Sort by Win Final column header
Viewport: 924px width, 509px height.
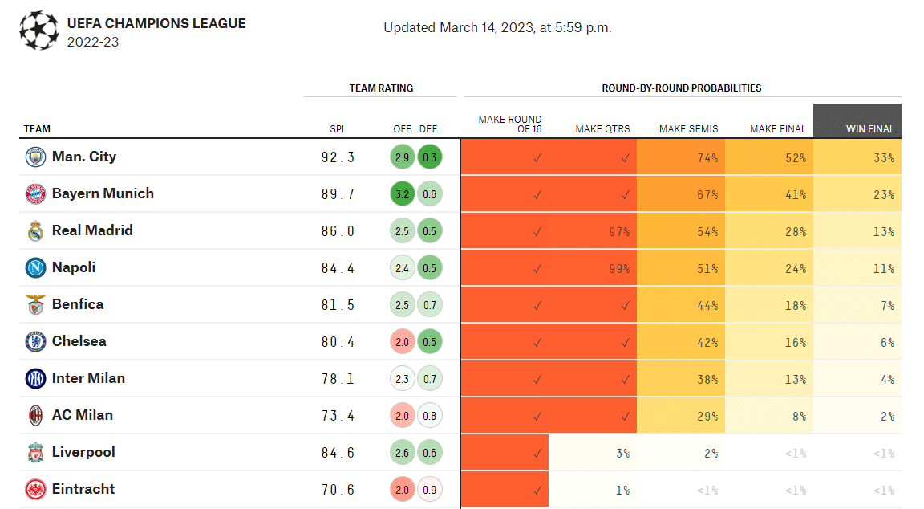(869, 129)
